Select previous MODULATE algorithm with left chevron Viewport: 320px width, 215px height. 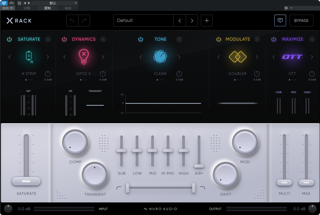coord(219,57)
